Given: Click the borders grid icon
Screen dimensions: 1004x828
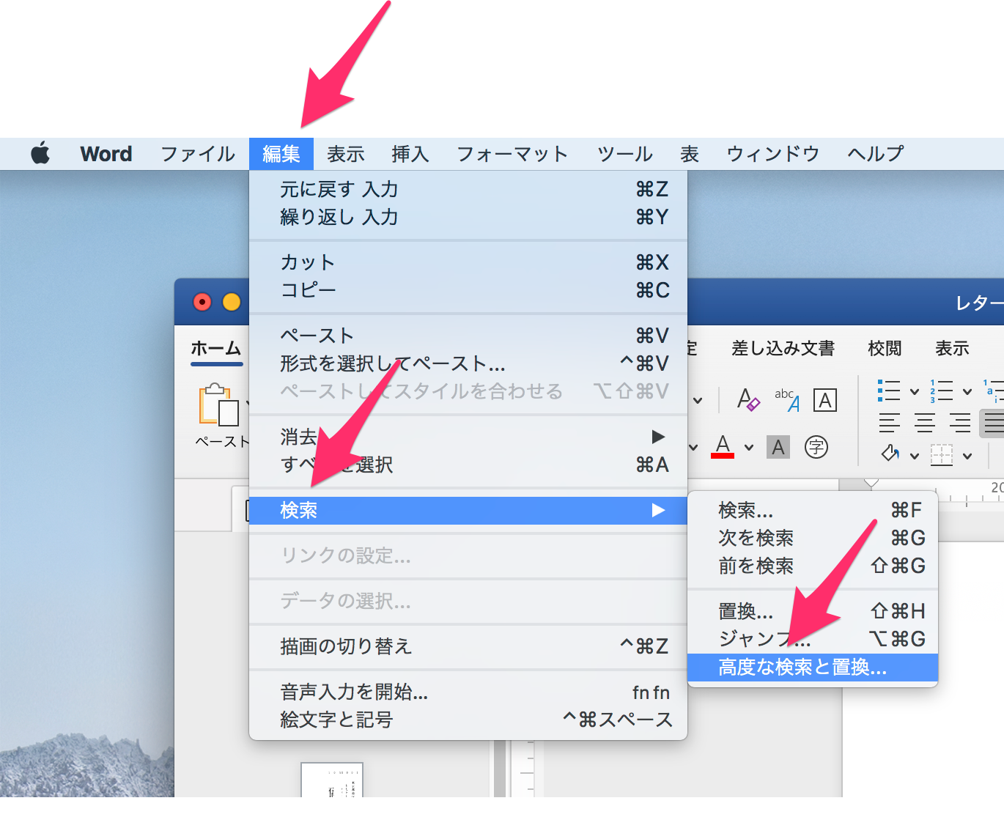Looking at the screenshot, I should tap(942, 455).
